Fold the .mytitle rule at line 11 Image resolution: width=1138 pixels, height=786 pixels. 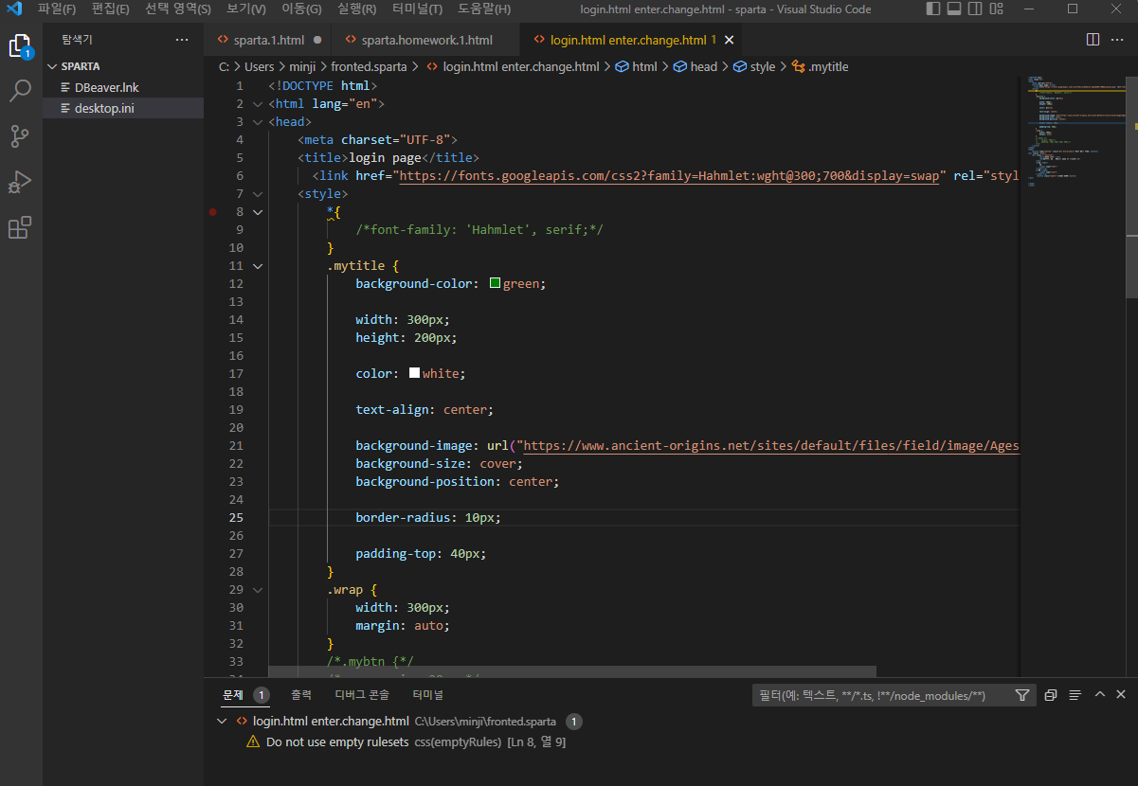coord(258,266)
